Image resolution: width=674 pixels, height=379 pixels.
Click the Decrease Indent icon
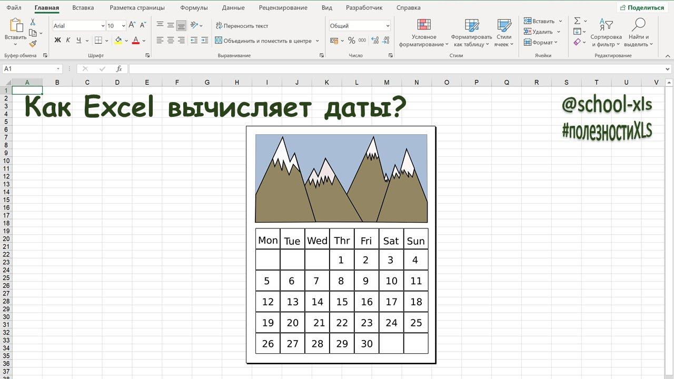194,40
